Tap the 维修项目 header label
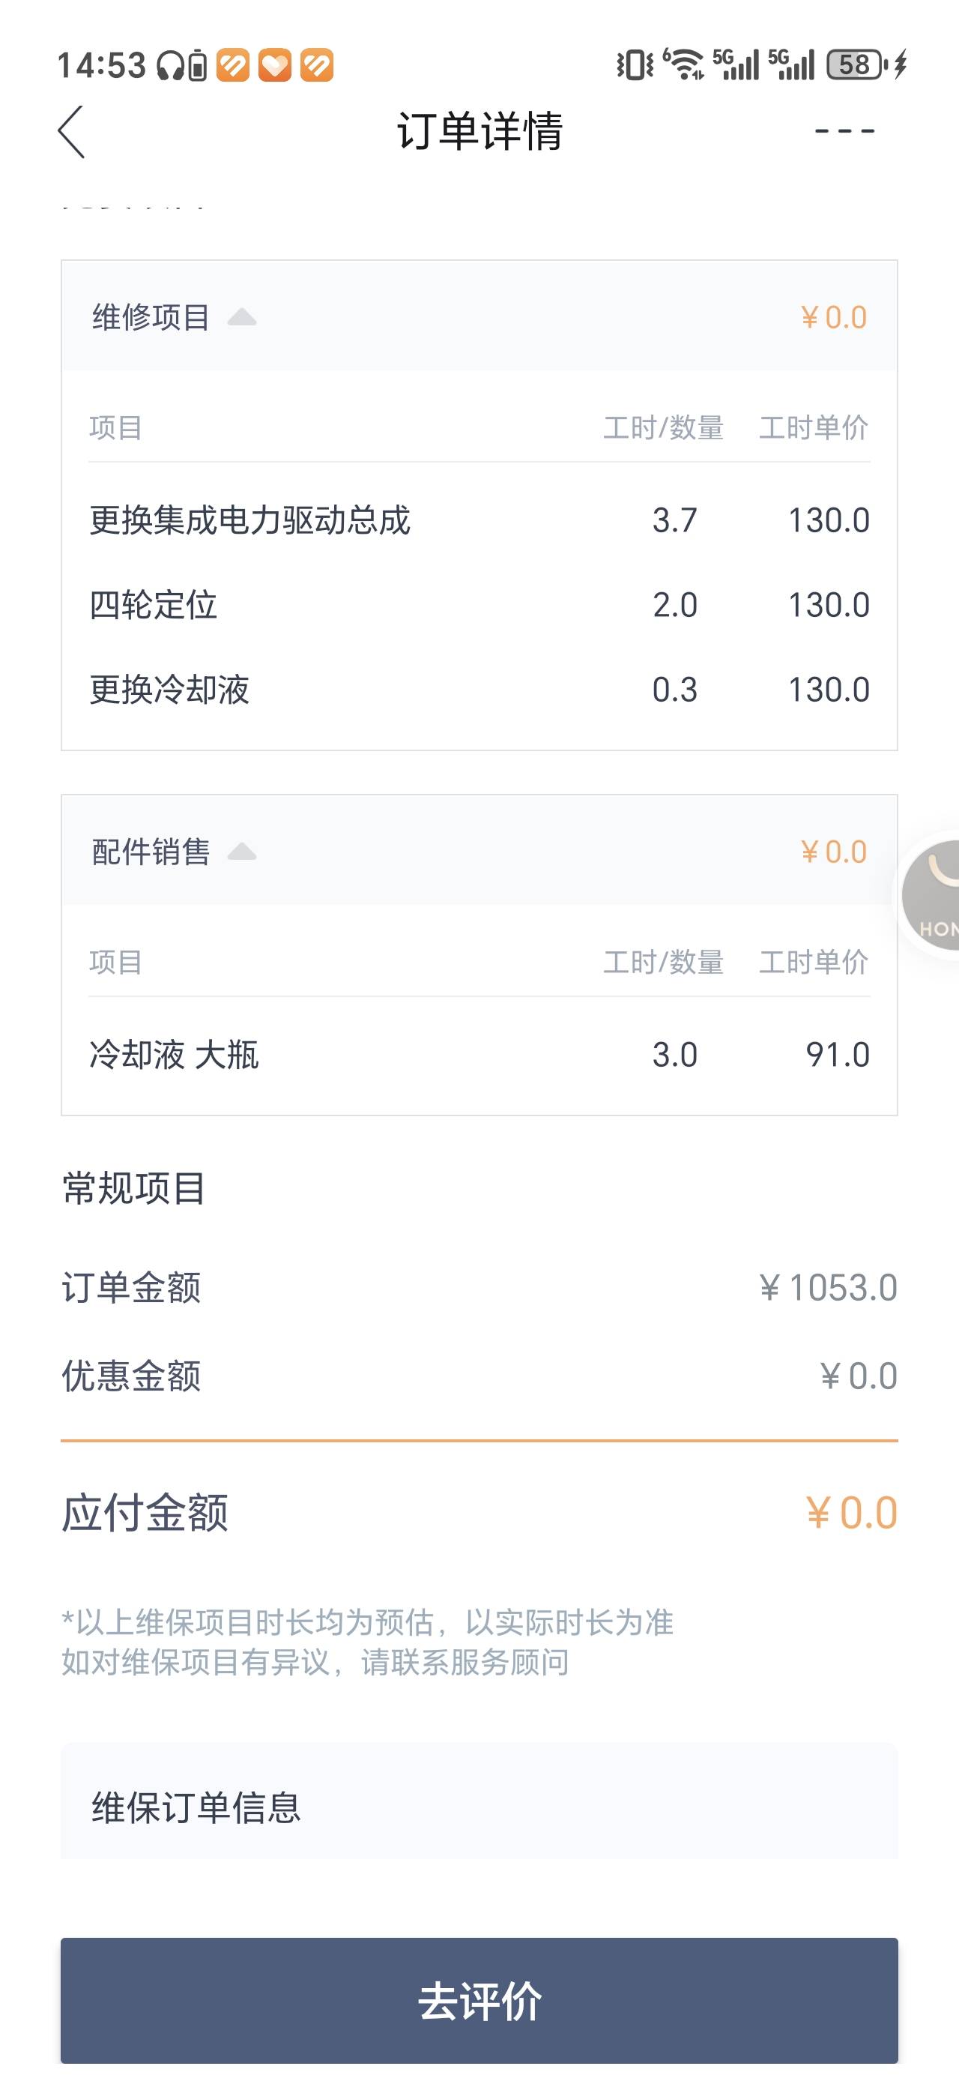 tap(151, 317)
